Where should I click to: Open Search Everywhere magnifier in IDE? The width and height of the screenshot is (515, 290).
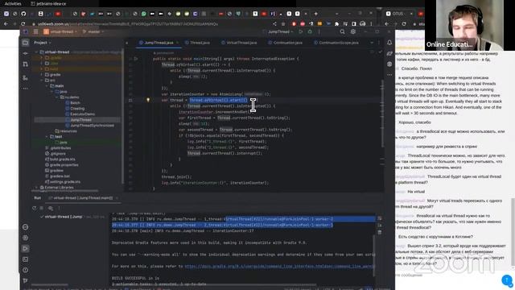click(342, 32)
